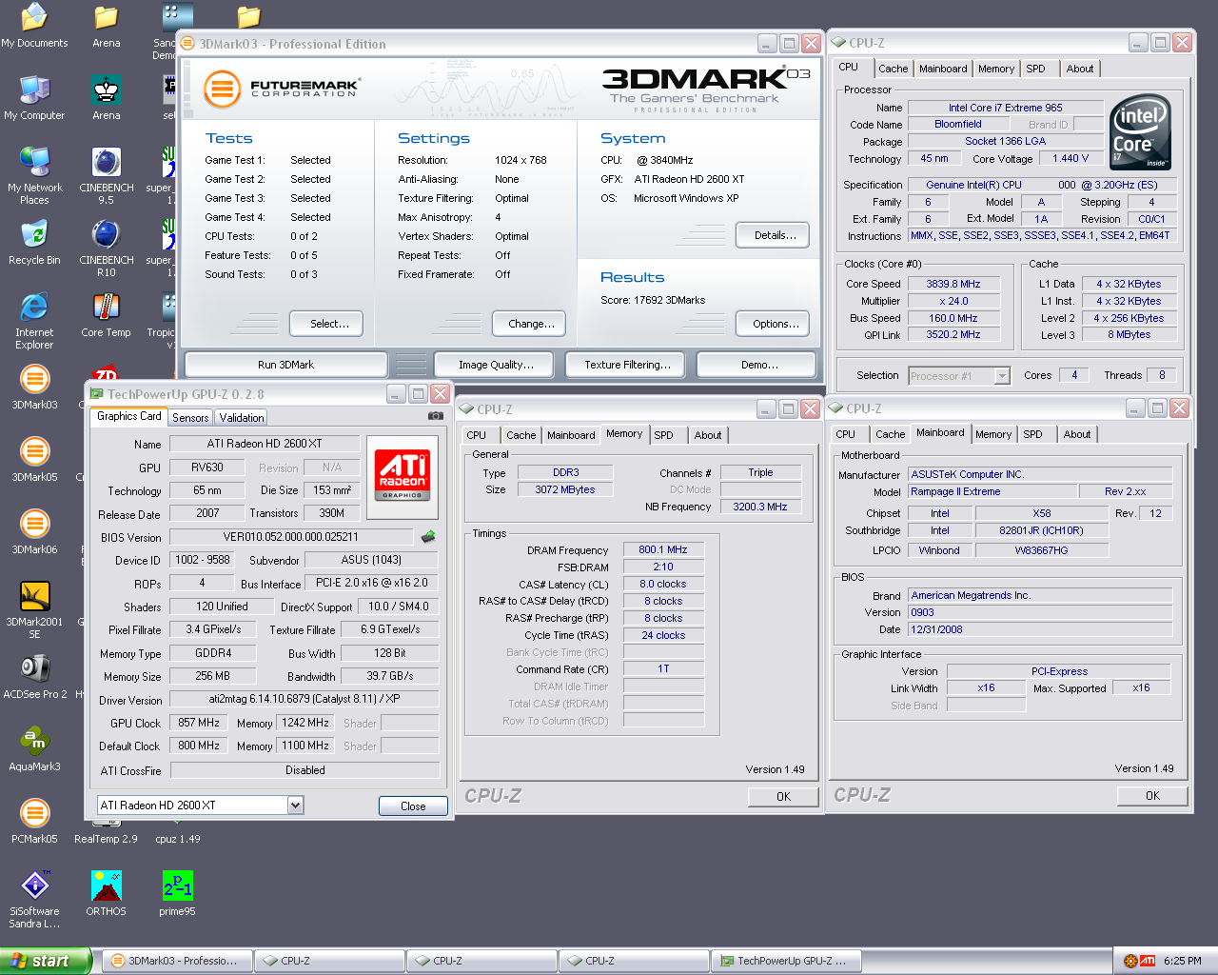
Task: Switch to 3DMark03 taskbar button
Action: coord(177,961)
